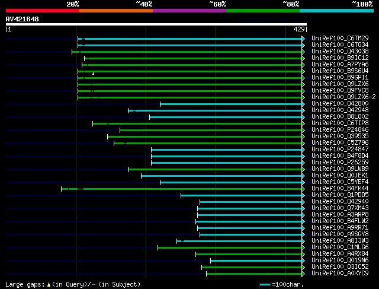
Task: Click the cyan ~100% identity color band
Action: pyautogui.click(x=336, y=11)
